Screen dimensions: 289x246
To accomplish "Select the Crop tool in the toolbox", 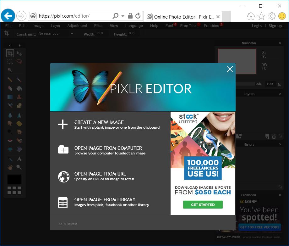I will click(10, 53).
